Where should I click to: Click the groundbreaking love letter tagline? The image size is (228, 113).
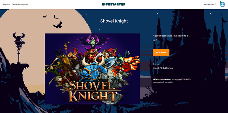tap(171, 38)
